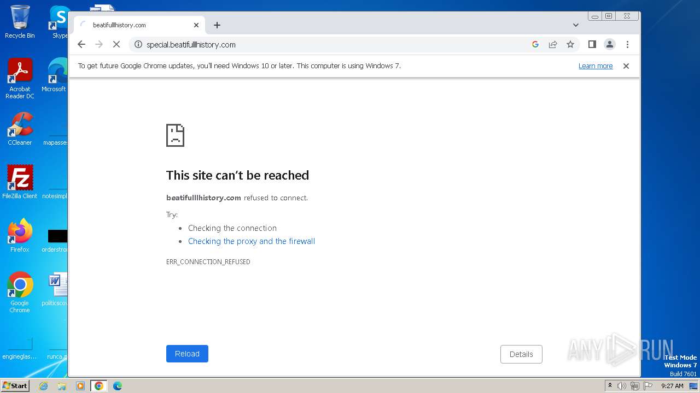Launch Microsoft Edge from the taskbar
The width and height of the screenshot is (700, 393).
tap(117, 386)
